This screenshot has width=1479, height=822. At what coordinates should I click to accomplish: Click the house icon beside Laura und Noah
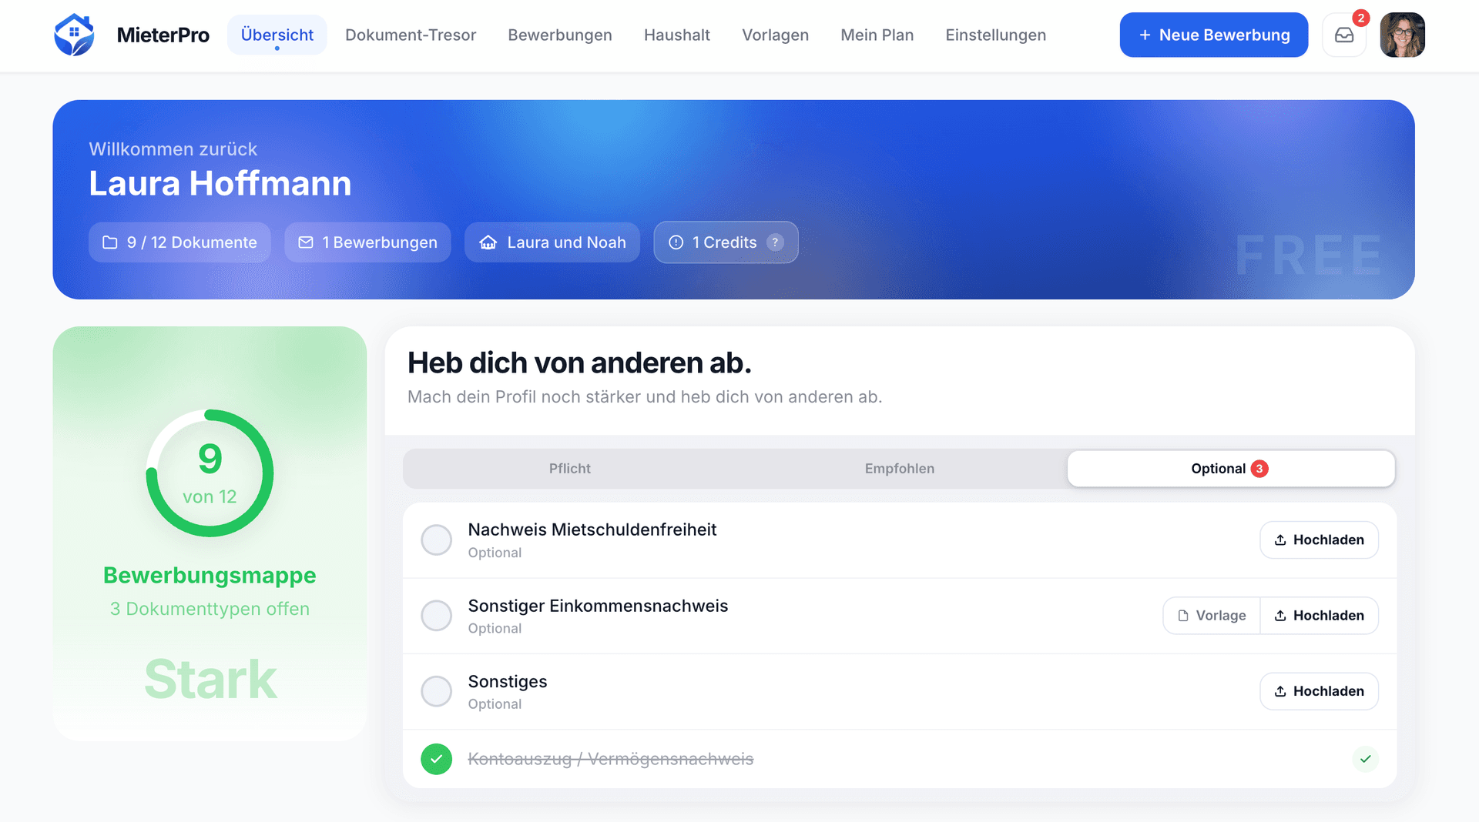pos(488,242)
